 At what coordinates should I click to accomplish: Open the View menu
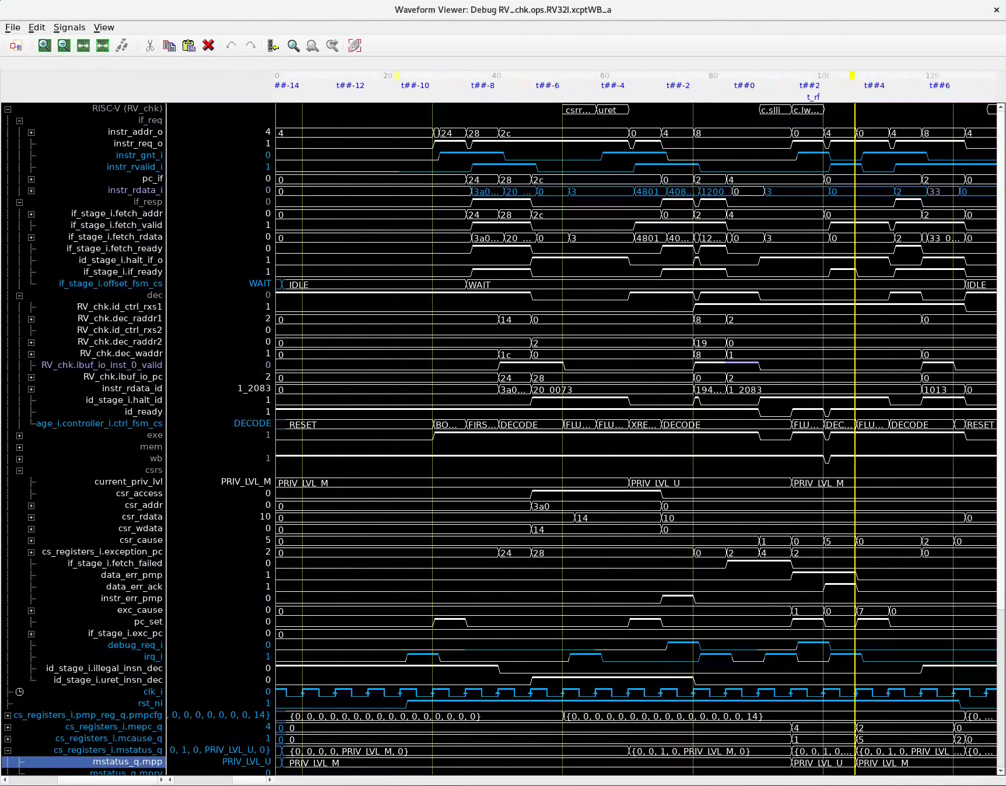pyautogui.click(x=104, y=27)
